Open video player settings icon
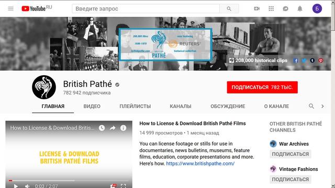This screenshot has height=188, width=335. 113,186
